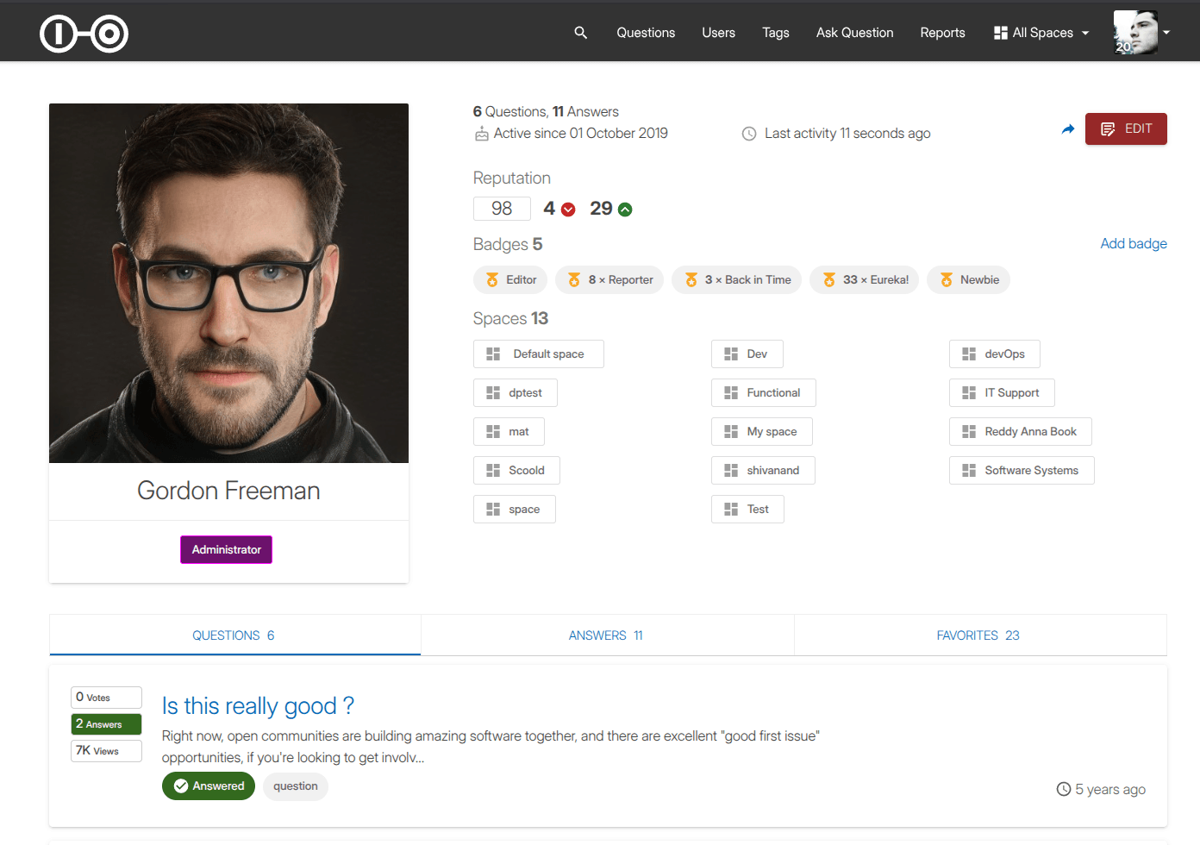Click the Administrator badge under the name
Image resolution: width=1200 pixels, height=845 pixels.
[226, 550]
